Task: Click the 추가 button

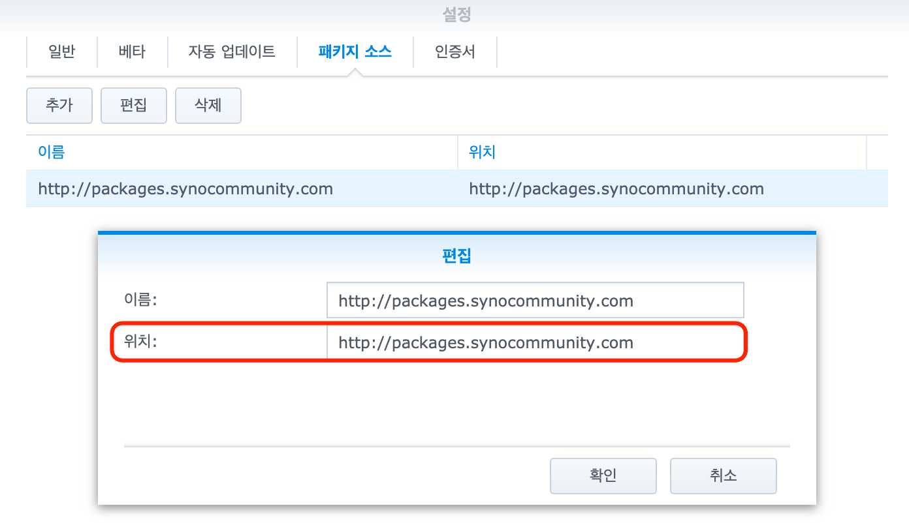Action: (x=59, y=106)
